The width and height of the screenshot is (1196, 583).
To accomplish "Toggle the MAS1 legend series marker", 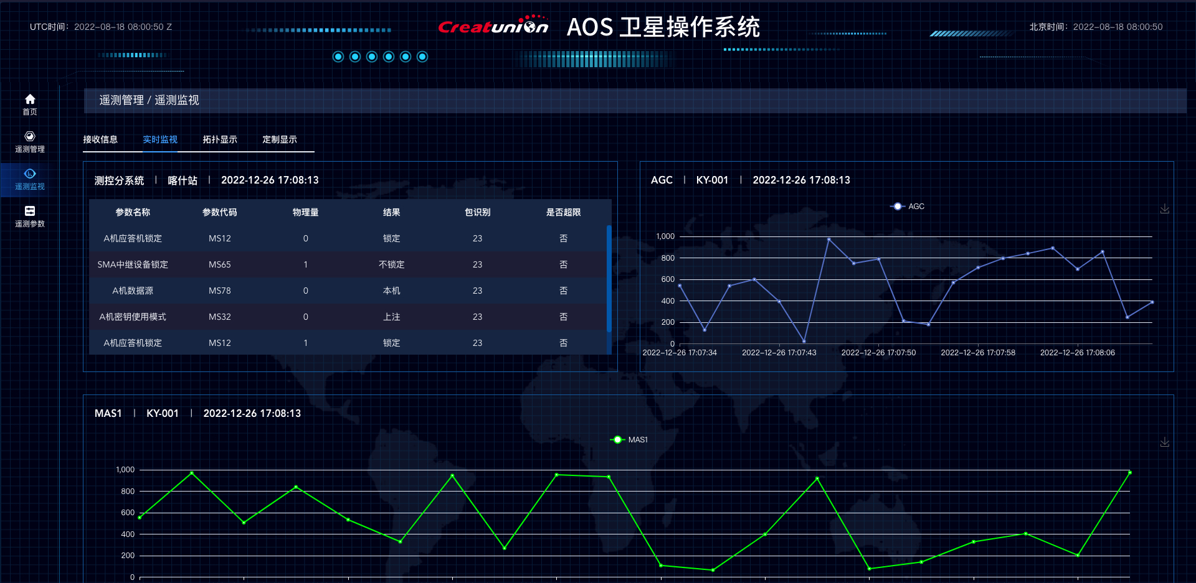I will tap(617, 440).
